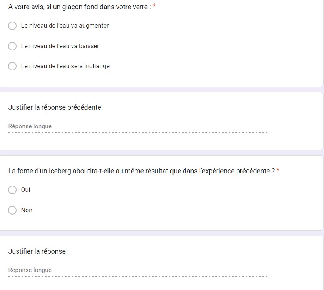Click the word "Non" option label
Image resolution: width=324 pixels, height=290 pixels.
(x=27, y=210)
